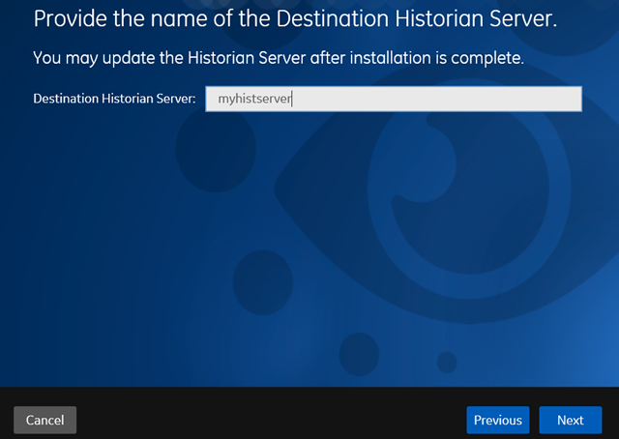619x439 pixels.
Task: Cancel the installation wizard
Action: pyautogui.click(x=45, y=420)
